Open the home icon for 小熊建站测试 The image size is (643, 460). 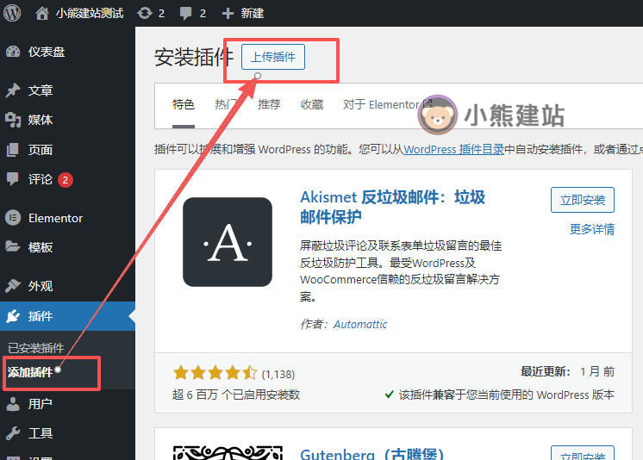(42, 13)
